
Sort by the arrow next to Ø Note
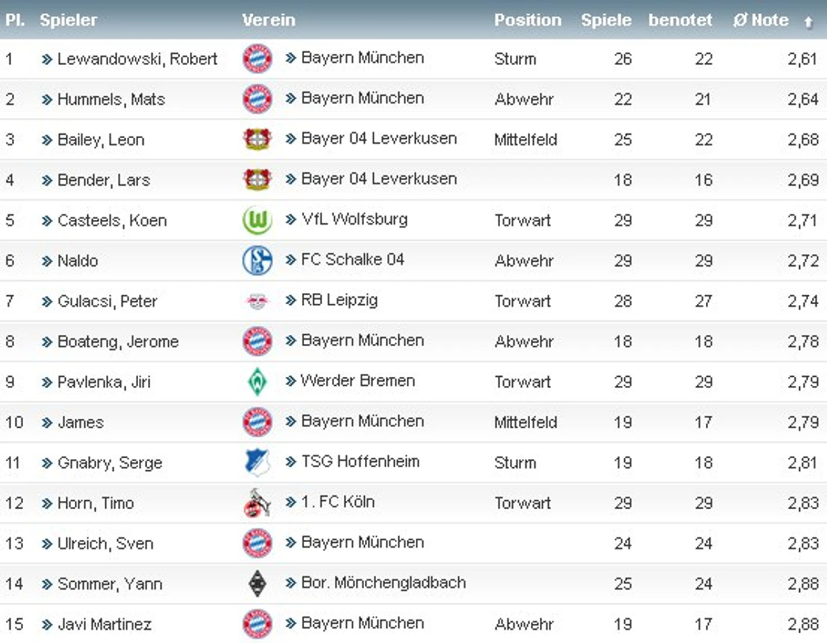click(x=808, y=22)
